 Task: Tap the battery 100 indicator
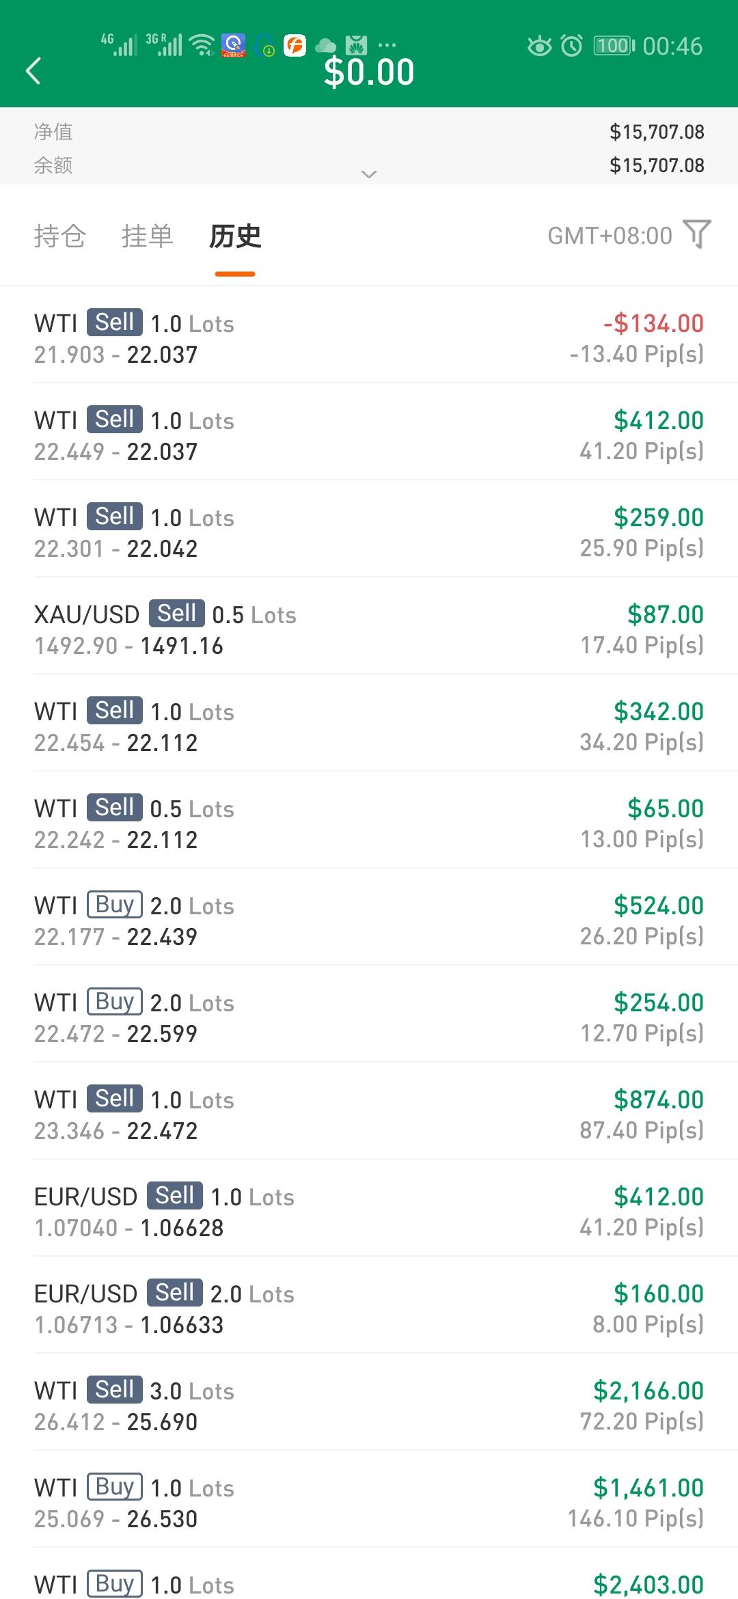[x=614, y=46]
